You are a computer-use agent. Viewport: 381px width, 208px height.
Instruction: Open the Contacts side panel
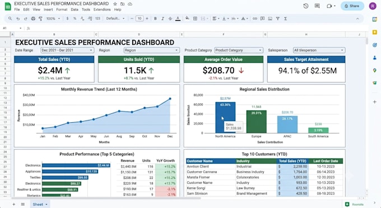click(374, 58)
